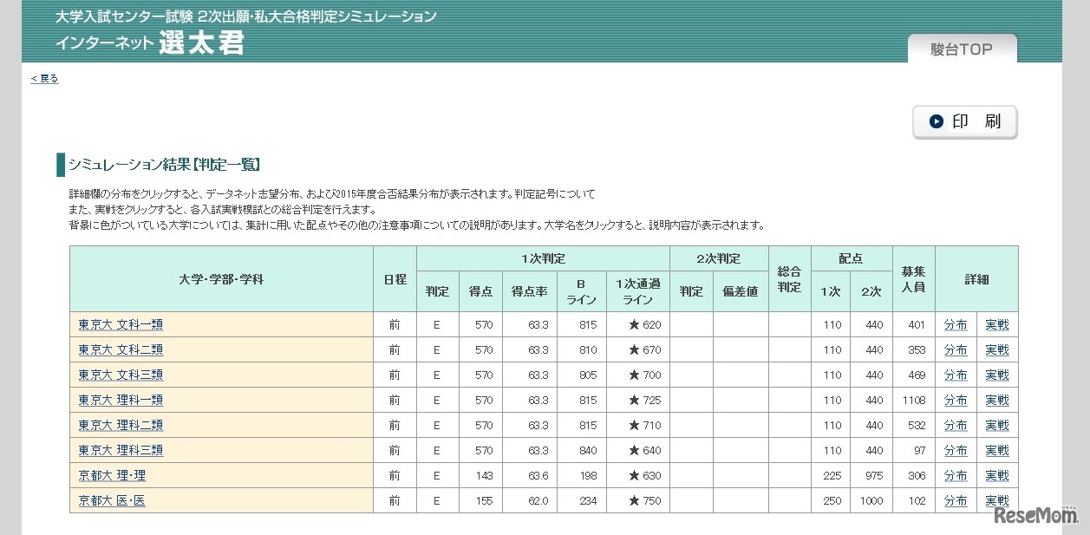Open 実戦 link for 東京大 文科一類
1090x535 pixels.
point(997,325)
